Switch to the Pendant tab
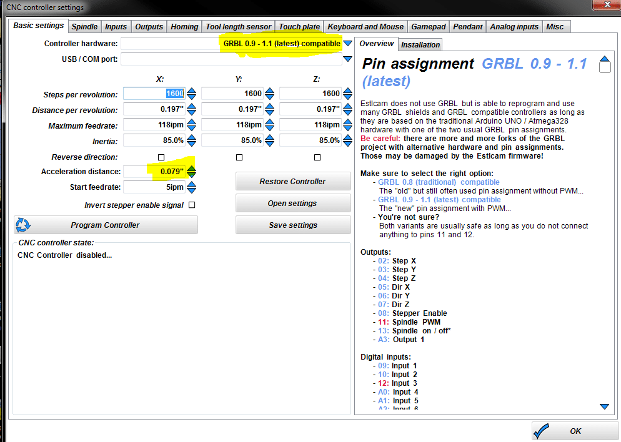The width and height of the screenshot is (621, 442). [468, 26]
